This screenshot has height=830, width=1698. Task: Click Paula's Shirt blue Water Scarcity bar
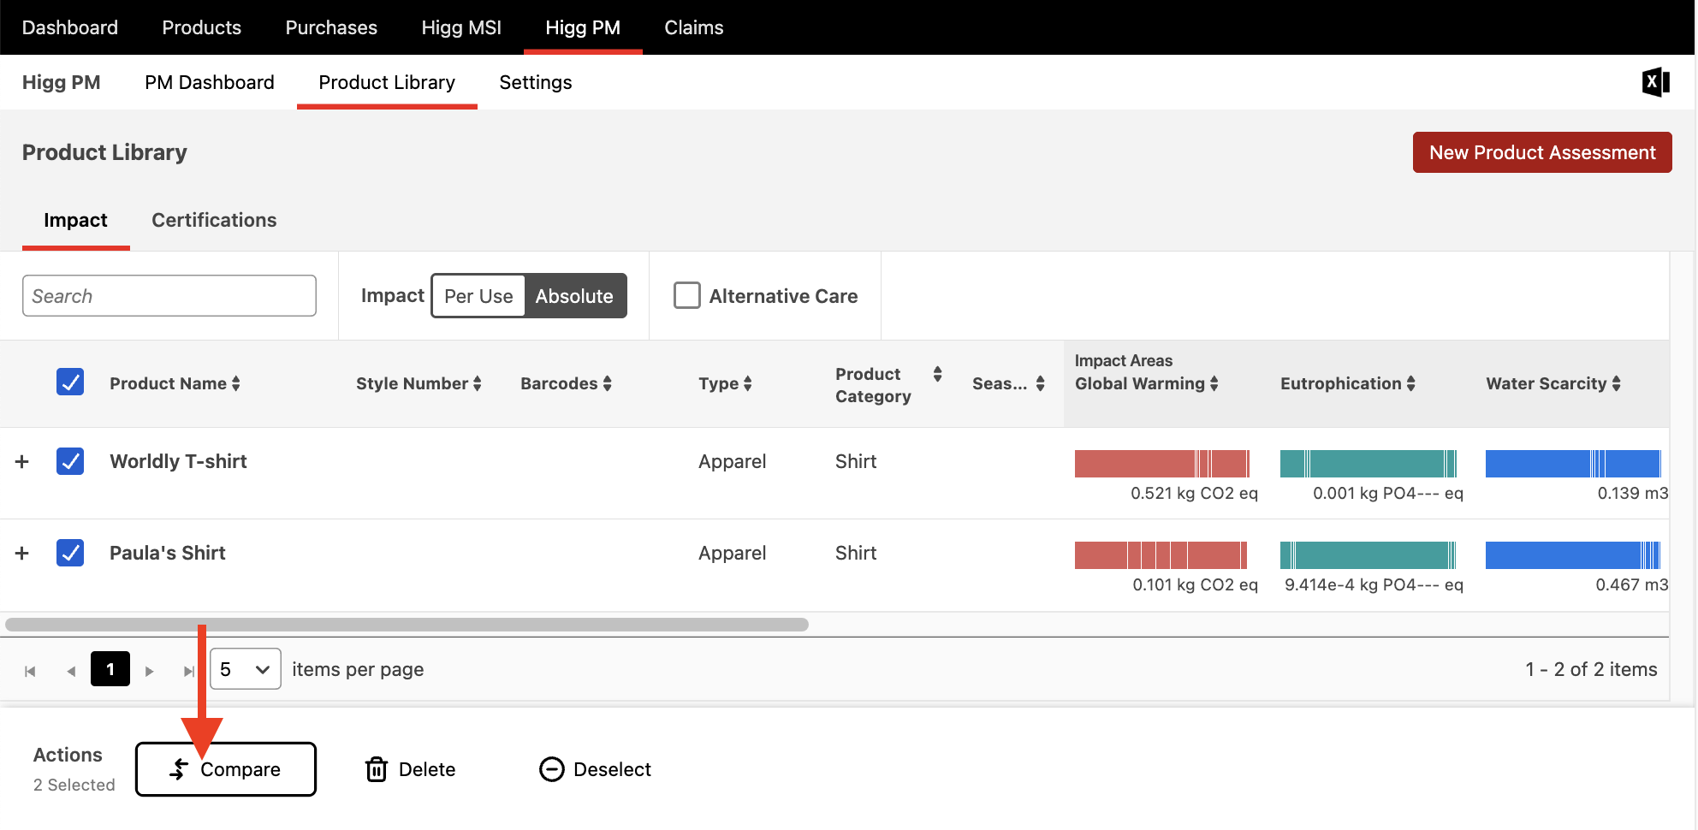pos(1573,554)
